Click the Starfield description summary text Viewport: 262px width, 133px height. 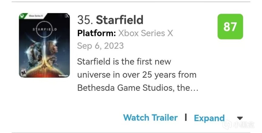[137, 75]
